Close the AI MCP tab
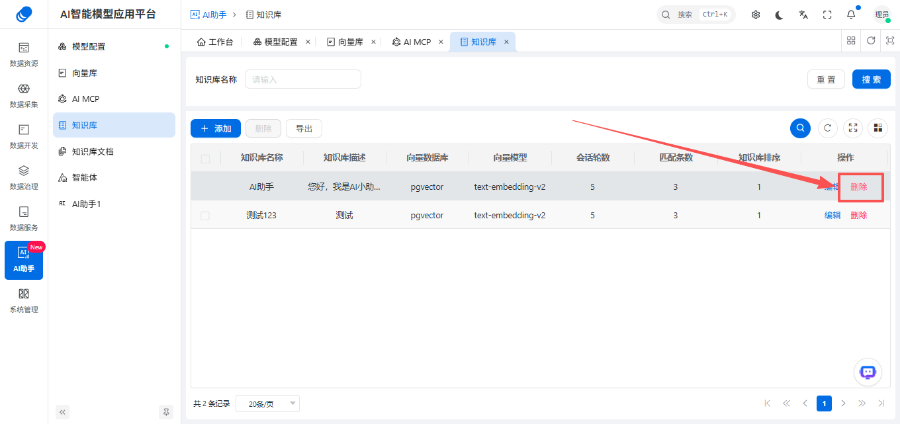The image size is (900, 424). 441,42
